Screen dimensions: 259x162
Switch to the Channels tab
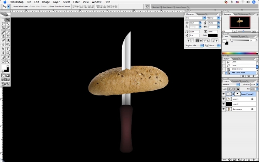pyautogui.click(x=235, y=81)
